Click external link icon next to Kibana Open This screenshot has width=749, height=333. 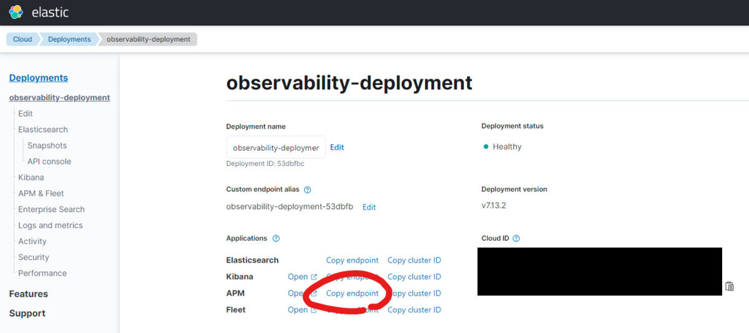(x=314, y=277)
